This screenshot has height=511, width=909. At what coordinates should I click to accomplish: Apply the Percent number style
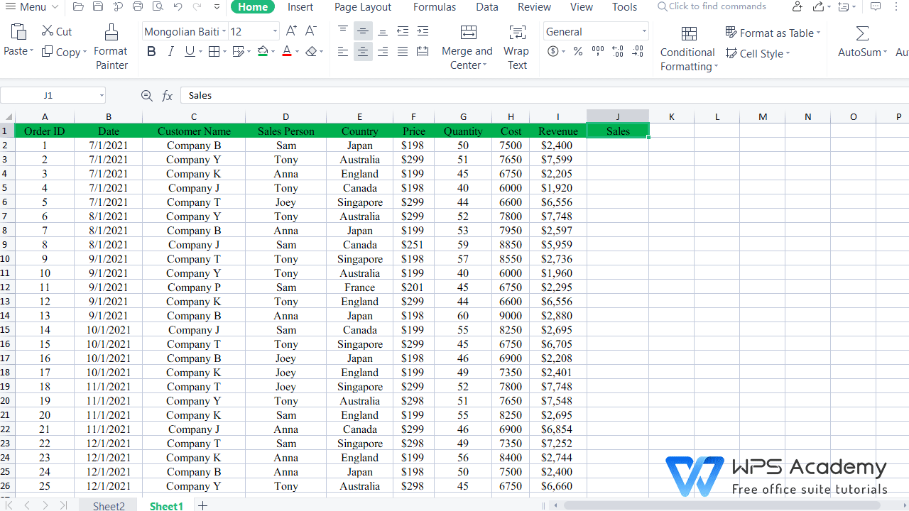coord(577,51)
